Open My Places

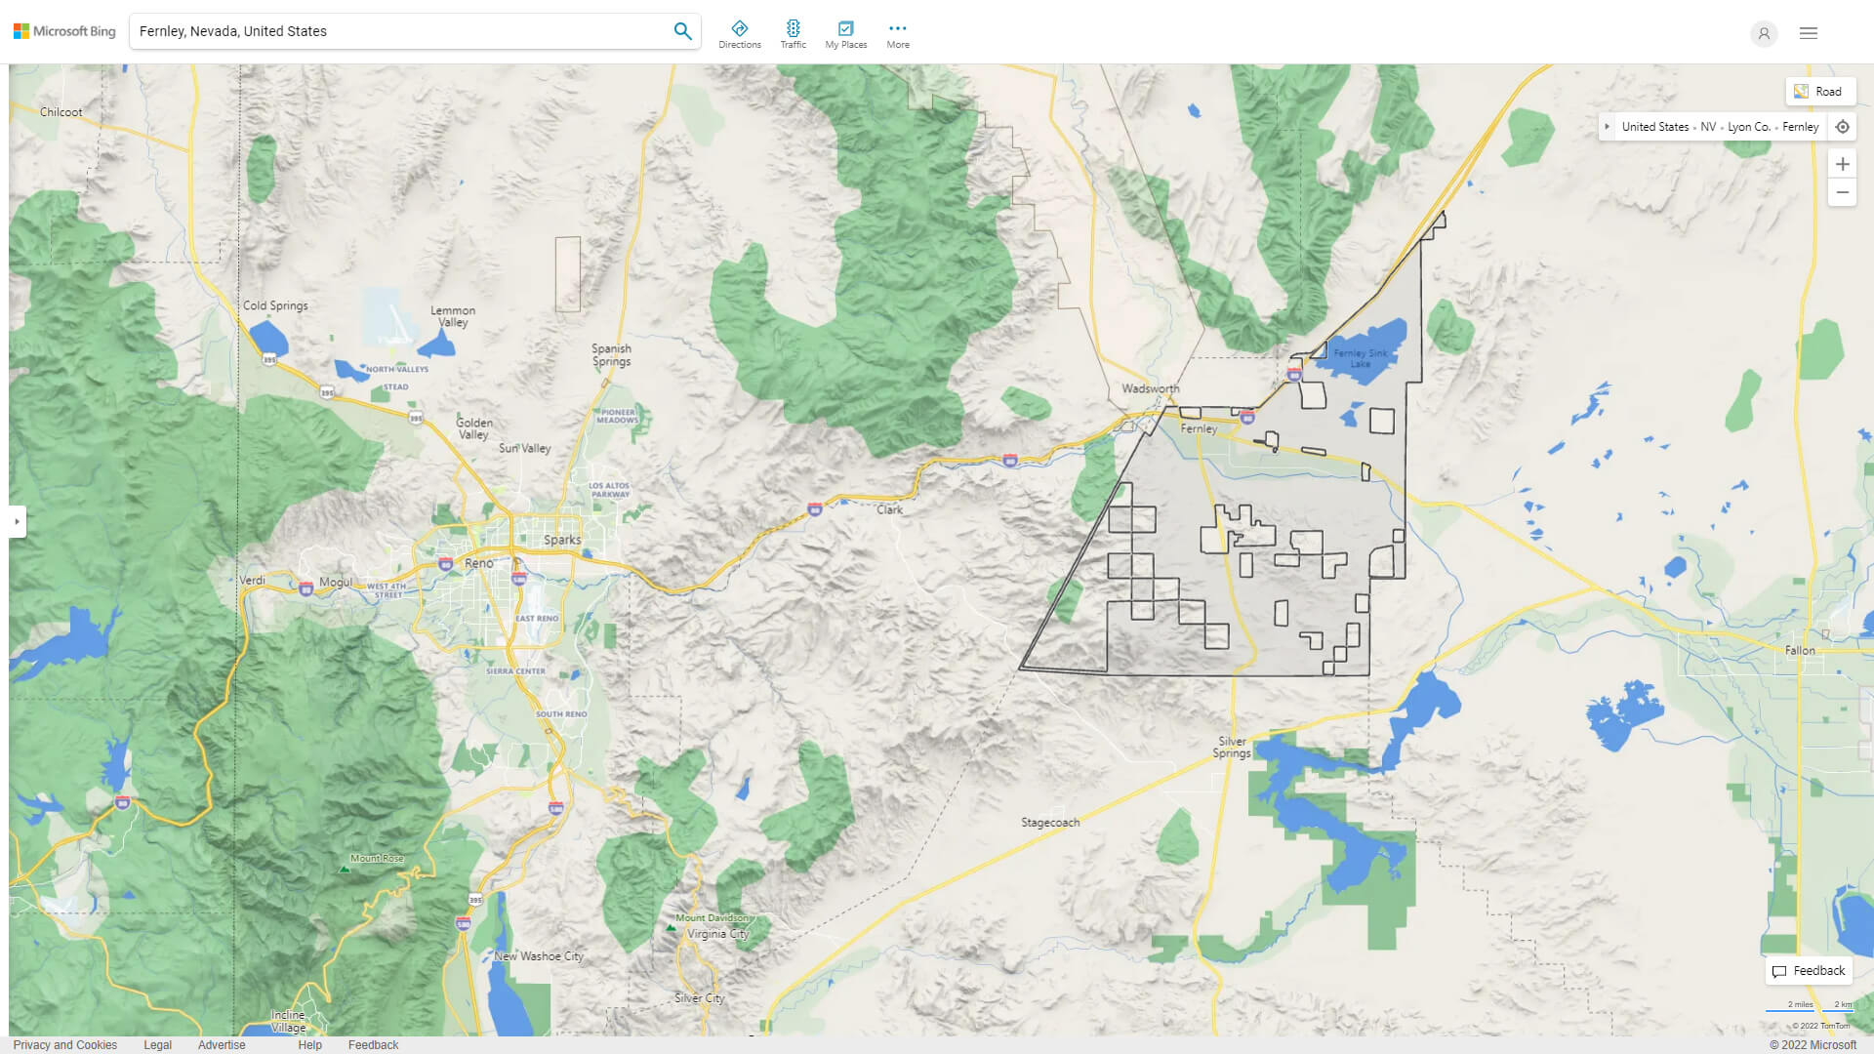pos(845,31)
